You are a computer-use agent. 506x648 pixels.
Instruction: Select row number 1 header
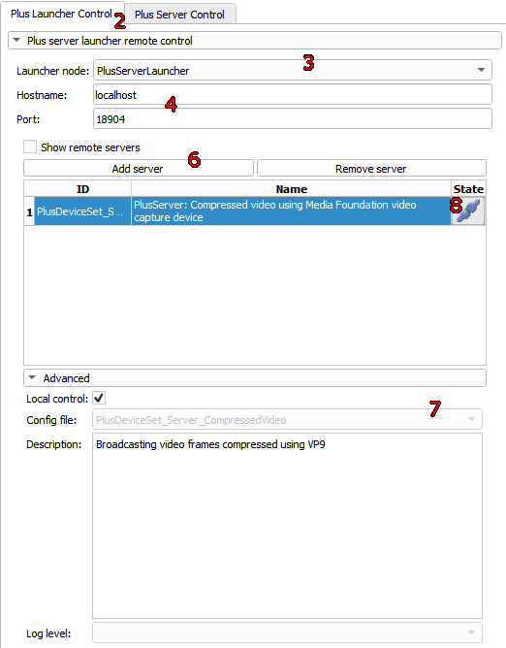(29, 211)
